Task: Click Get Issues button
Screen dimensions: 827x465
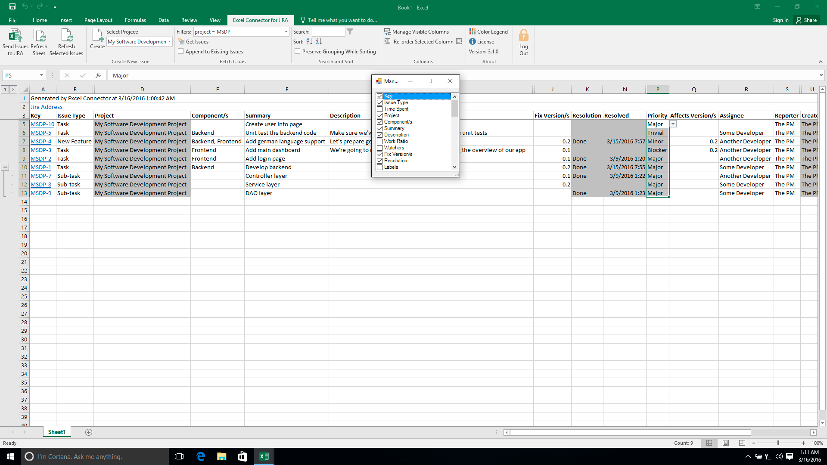Action: tap(193, 41)
